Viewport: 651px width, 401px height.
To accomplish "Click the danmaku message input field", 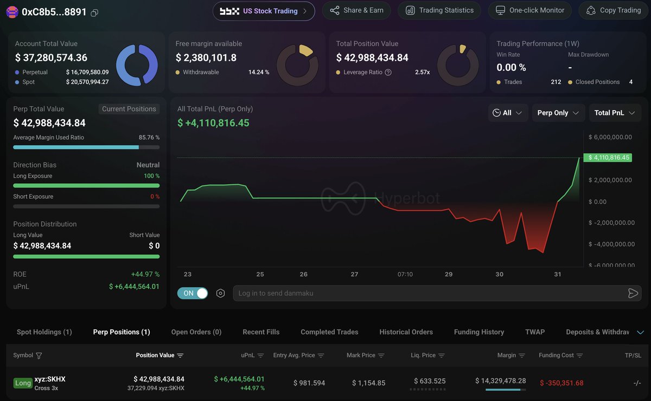I will (429, 293).
